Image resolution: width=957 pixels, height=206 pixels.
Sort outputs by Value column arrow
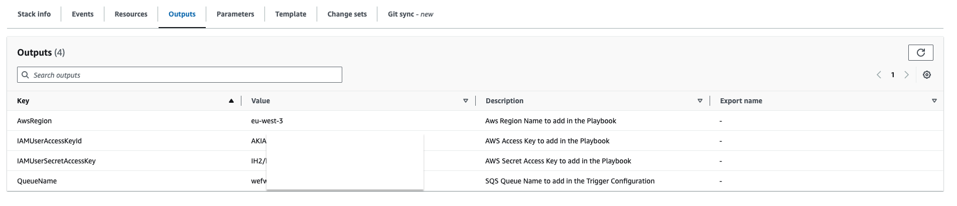click(466, 101)
